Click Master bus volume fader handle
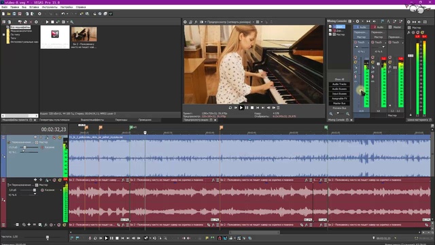This screenshot has width=435, height=245. (x=411, y=56)
